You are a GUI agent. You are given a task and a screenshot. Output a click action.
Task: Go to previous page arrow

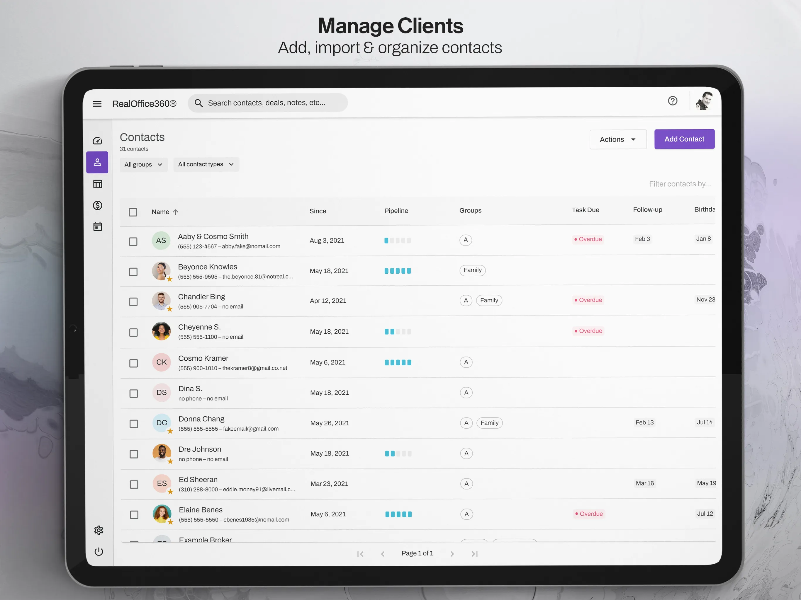383,554
